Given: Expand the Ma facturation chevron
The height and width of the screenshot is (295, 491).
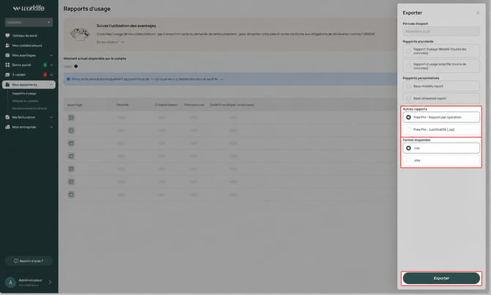Looking at the screenshot, I should 51,117.
